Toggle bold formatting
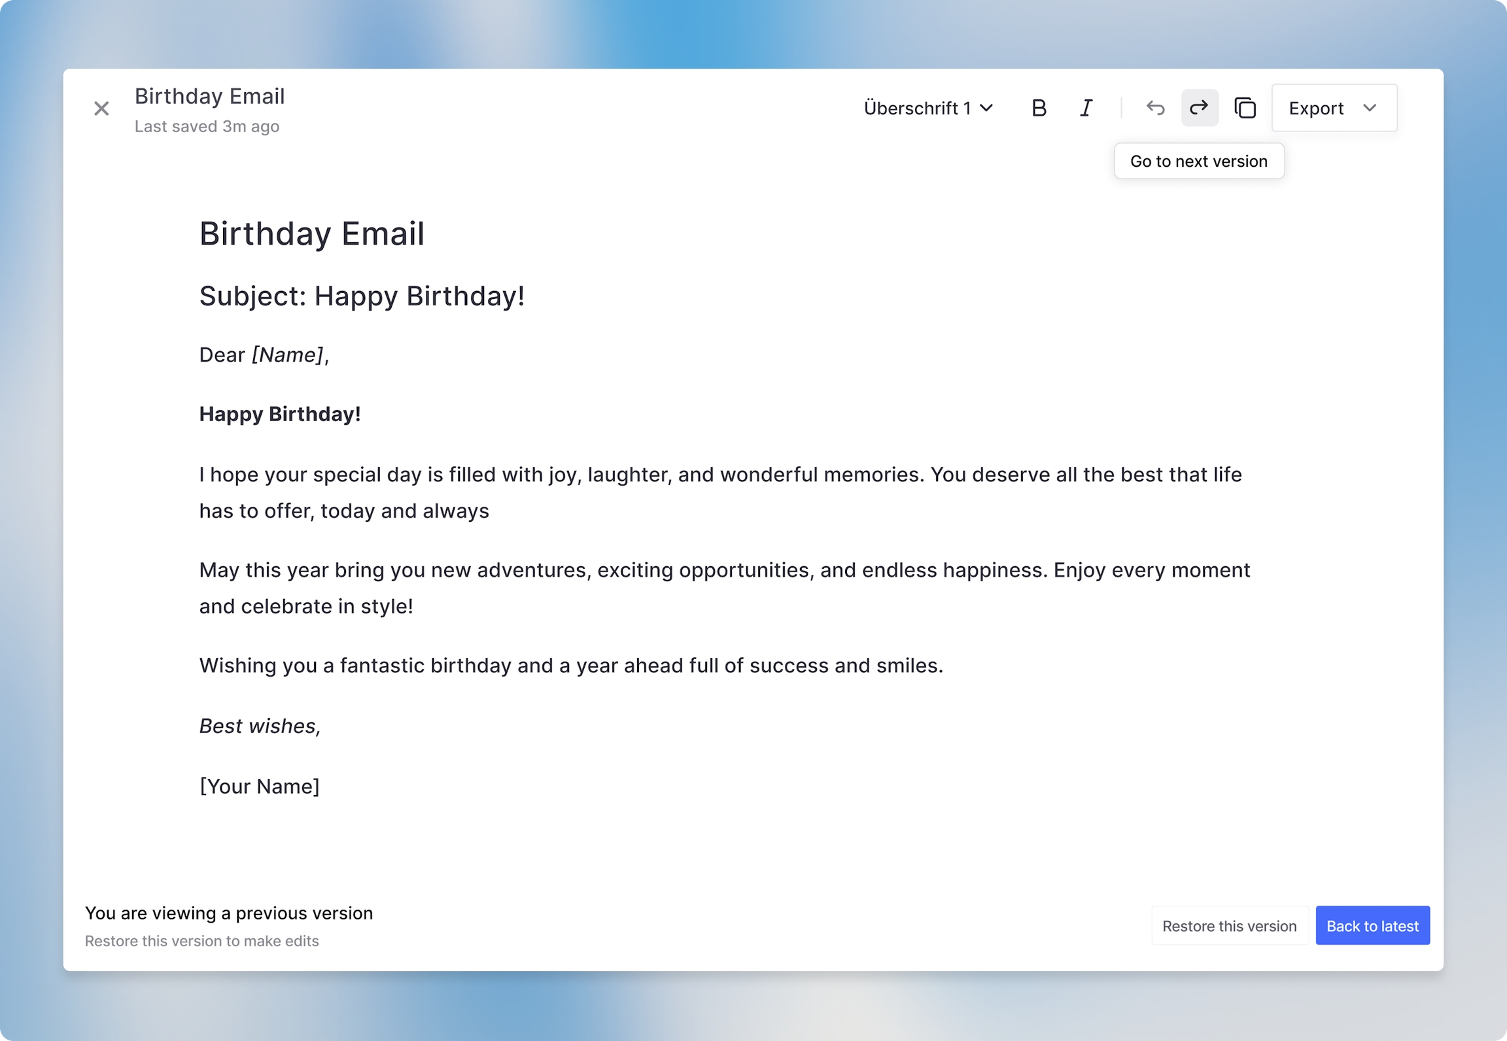 pos(1038,108)
